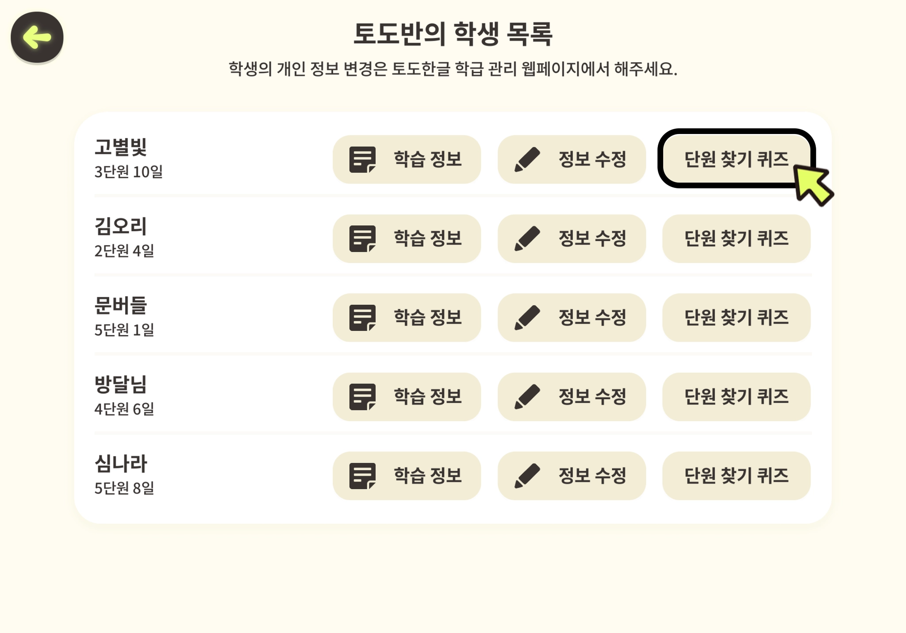Click the pencil icon in 고별빛's row

527,160
